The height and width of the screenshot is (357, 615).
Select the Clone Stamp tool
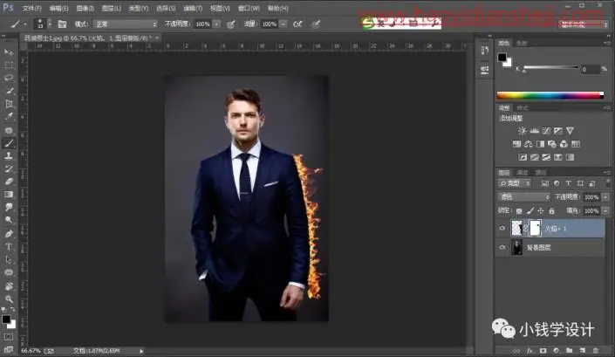[9, 156]
